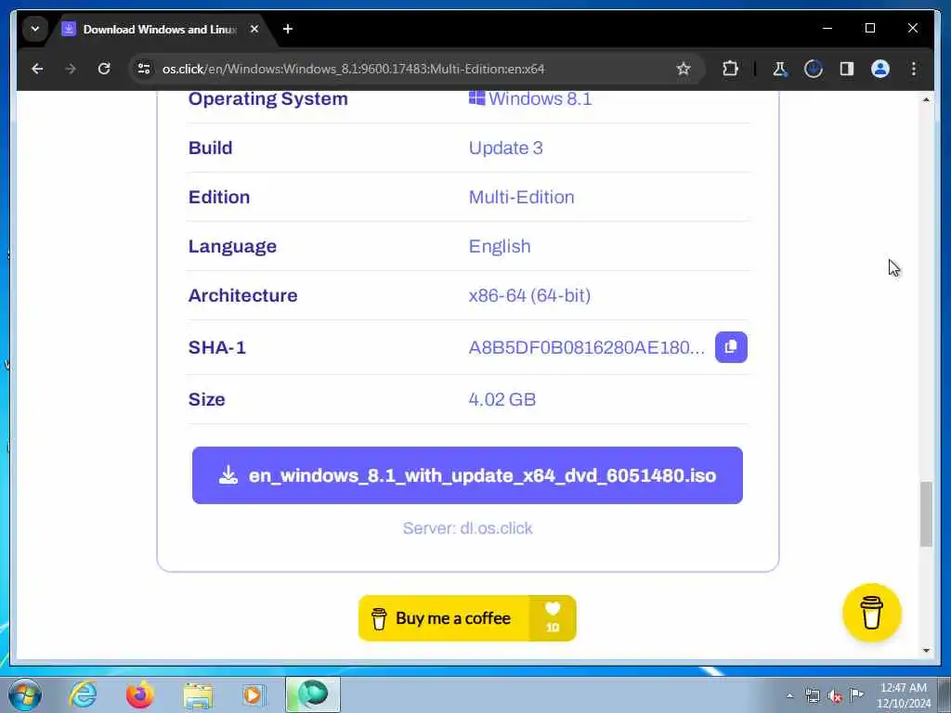Click the muted volume tray icon
Viewport: 951px width, 713px height.
(835, 695)
